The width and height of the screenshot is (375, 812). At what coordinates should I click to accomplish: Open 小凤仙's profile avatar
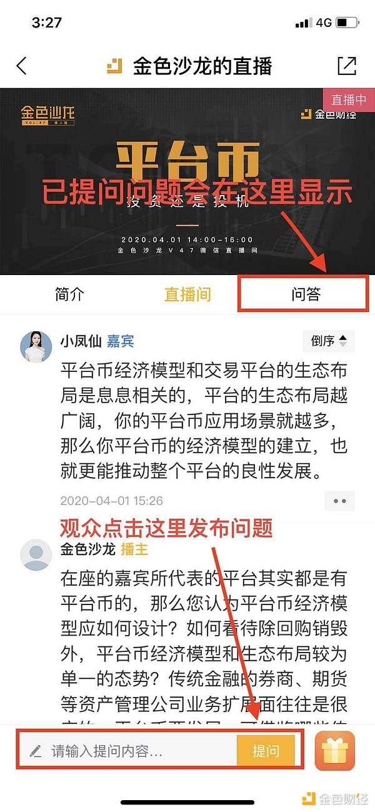36,346
